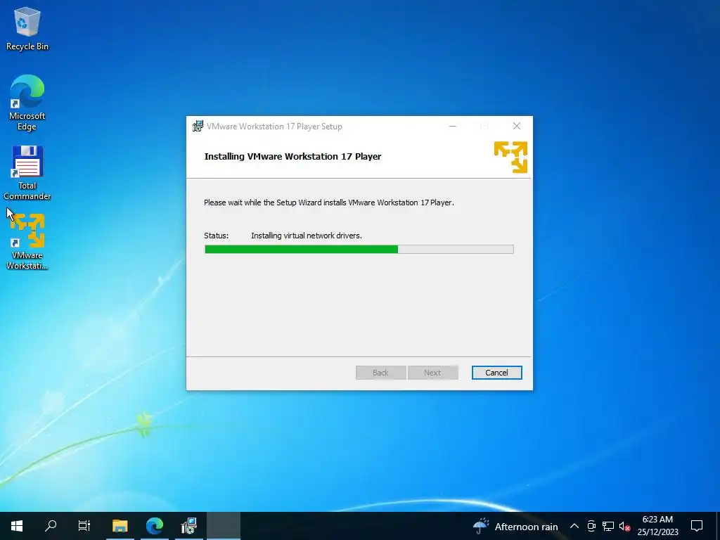The width and height of the screenshot is (720, 540).
Task: Open the network status tray icon
Action: [x=608, y=526]
